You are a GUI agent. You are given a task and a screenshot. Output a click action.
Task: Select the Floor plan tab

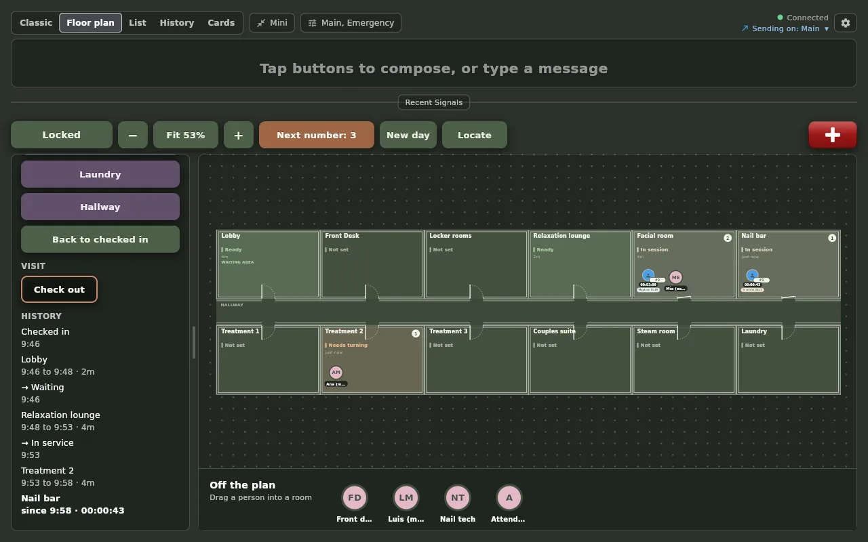tap(90, 23)
